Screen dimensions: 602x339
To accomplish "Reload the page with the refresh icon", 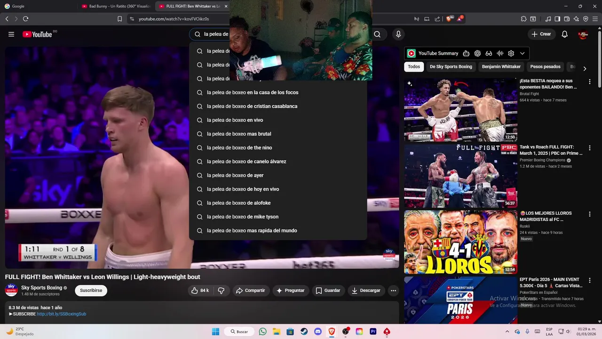I will 25,19.
